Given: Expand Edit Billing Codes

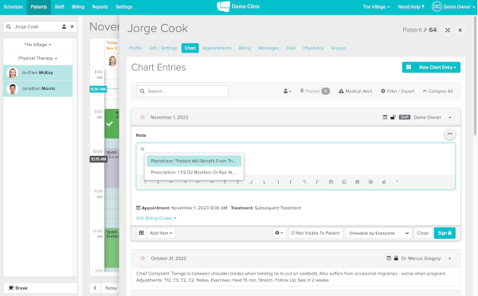Looking at the screenshot, I should (156, 218).
